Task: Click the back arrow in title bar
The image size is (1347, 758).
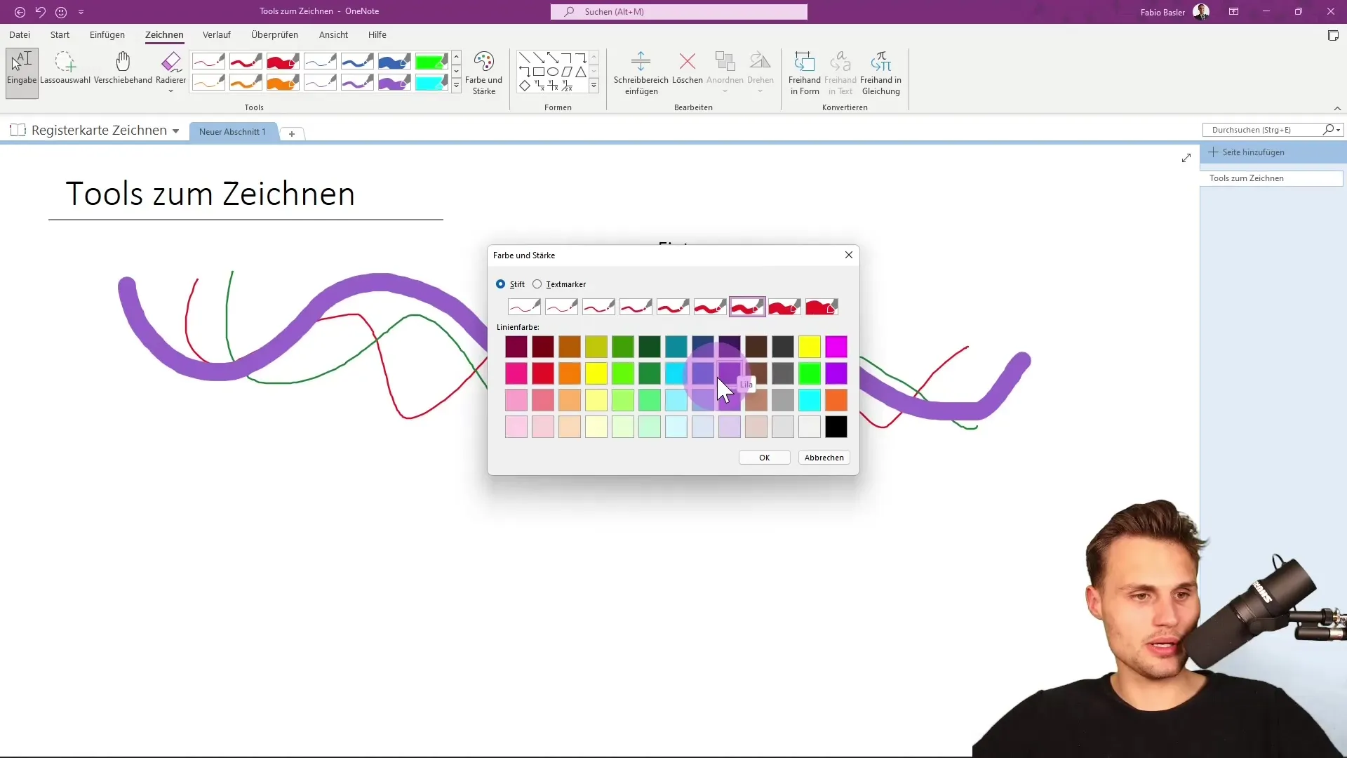Action: click(20, 12)
